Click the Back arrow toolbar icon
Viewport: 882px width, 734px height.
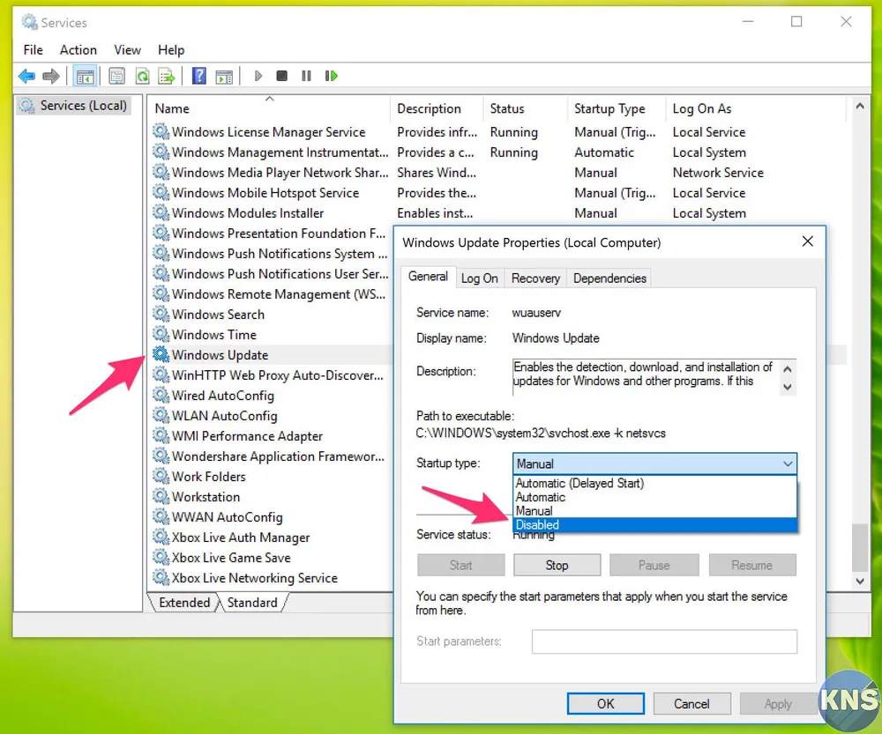click(26, 77)
